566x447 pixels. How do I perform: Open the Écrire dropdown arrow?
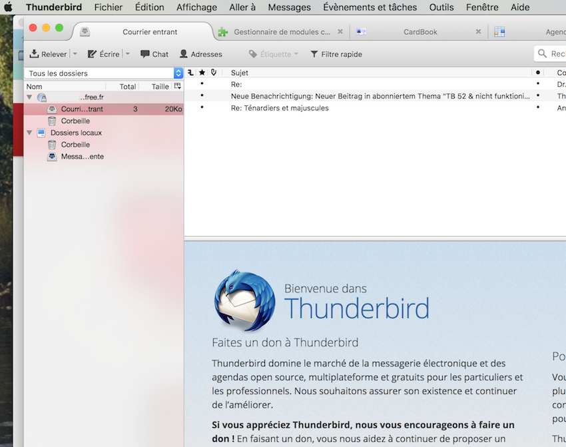click(128, 54)
